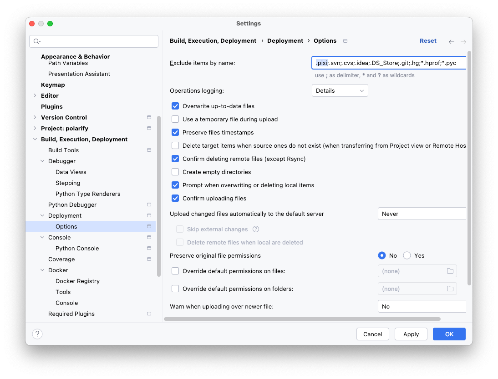Expand the Editor settings section
Screen dimensions: 498x379
(35, 95)
